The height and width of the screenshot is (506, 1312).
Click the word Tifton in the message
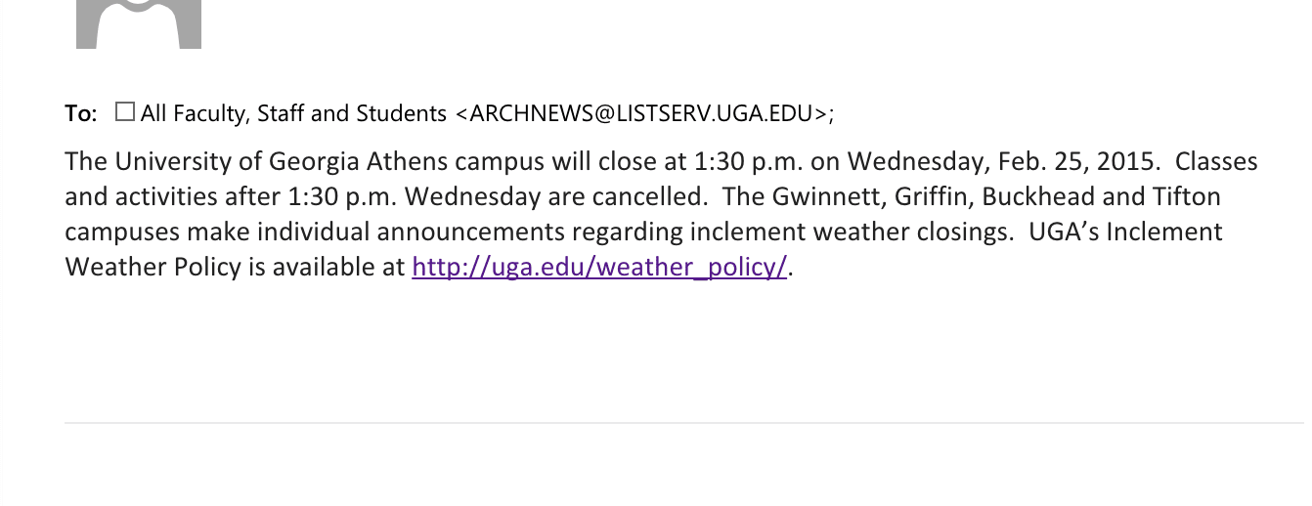tap(1187, 196)
